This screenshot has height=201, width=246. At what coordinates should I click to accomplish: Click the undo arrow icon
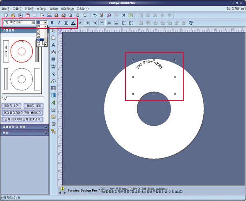tap(95, 15)
